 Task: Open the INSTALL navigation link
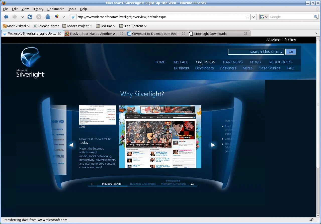(x=181, y=62)
